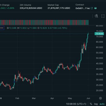This screenshot has width=106, height=106.
Task: Click the change value 0.57100 (+0.79%)
Action: click(57, 28)
